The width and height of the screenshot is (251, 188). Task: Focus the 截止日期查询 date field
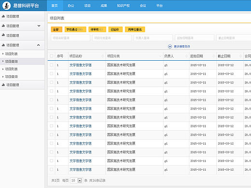(x=234, y=38)
